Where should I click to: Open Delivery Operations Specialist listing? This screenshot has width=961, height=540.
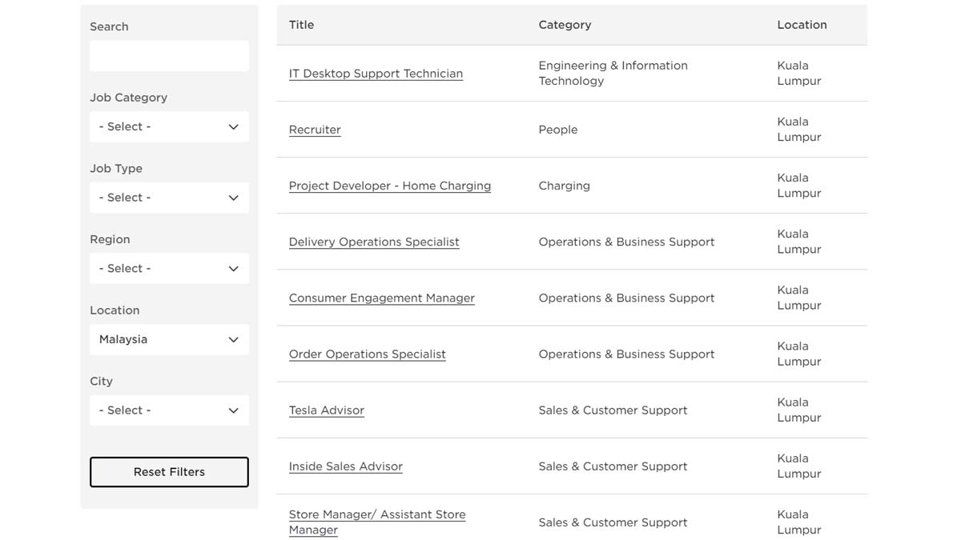(x=374, y=242)
